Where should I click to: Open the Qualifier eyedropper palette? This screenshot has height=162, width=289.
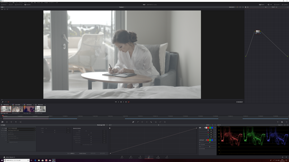pyautogui.click(x=138, y=122)
